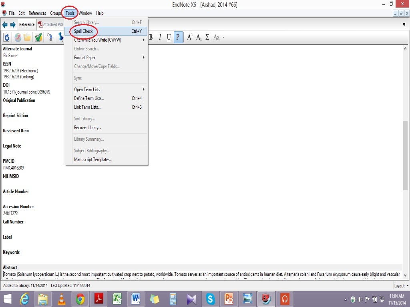The image size is (410, 307).
Task: Open Google Chrome from taskbar
Action: tap(80, 299)
